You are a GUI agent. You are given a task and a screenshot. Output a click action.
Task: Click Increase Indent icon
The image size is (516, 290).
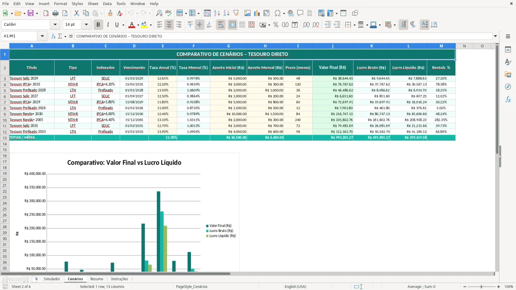(x=328, y=25)
